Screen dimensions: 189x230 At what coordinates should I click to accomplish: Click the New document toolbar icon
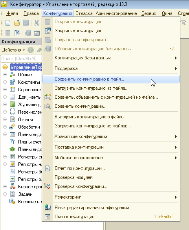[x=8, y=23]
